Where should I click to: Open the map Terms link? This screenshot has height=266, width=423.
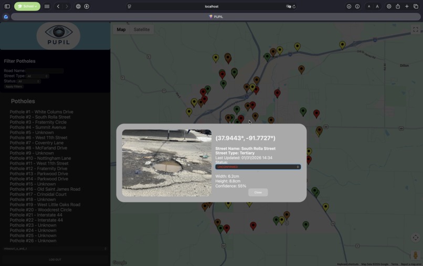point(395,264)
